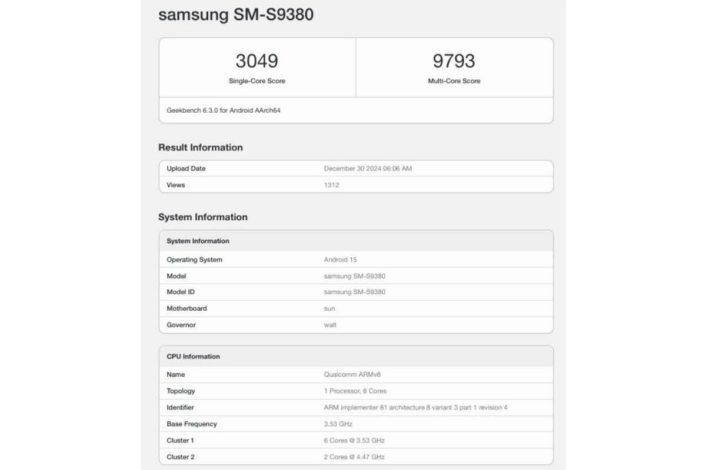Click the Single-Core Score label
This screenshot has width=706, height=470.
pos(257,81)
